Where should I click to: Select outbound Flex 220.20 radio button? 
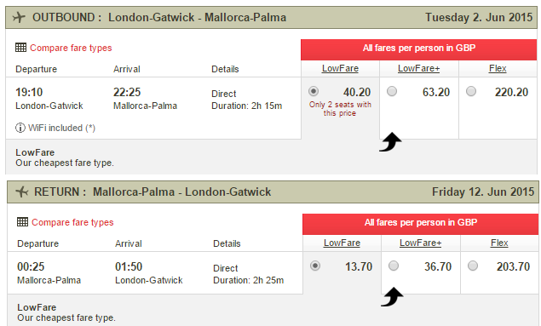[471, 91]
